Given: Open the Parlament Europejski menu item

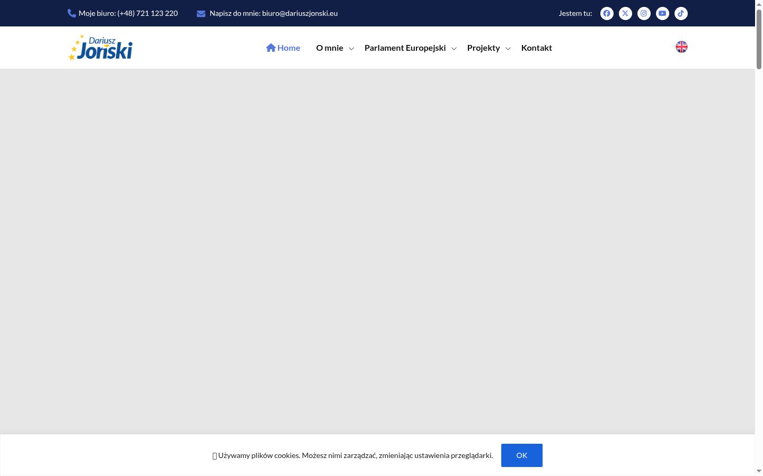Looking at the screenshot, I should click(x=405, y=48).
